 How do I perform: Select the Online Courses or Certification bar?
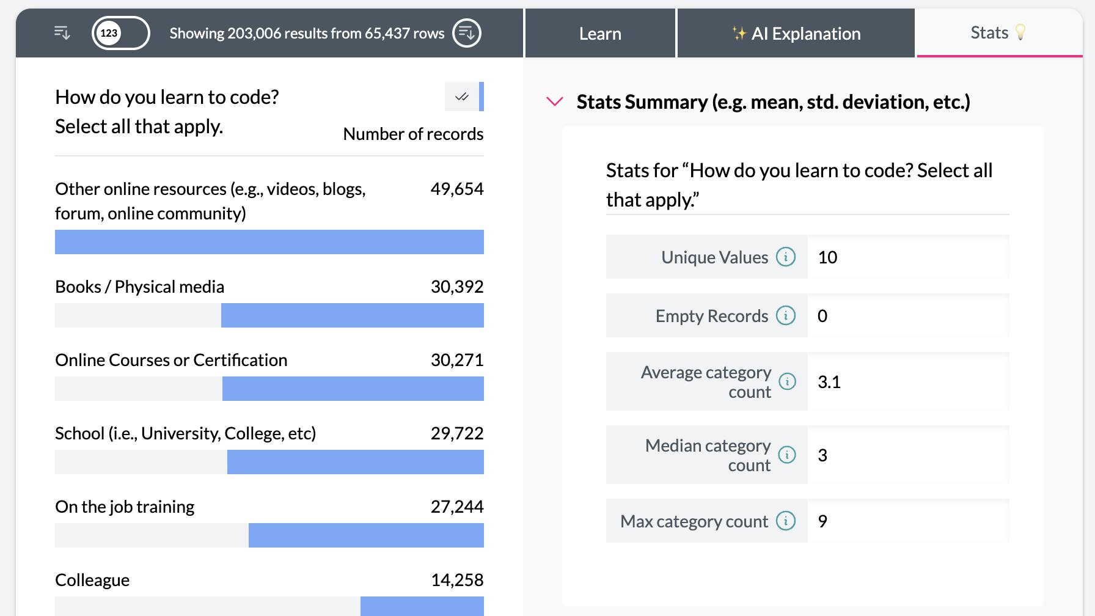[x=353, y=389]
